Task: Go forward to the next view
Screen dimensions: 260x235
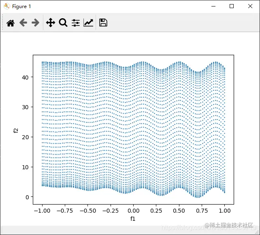Action: [36, 23]
